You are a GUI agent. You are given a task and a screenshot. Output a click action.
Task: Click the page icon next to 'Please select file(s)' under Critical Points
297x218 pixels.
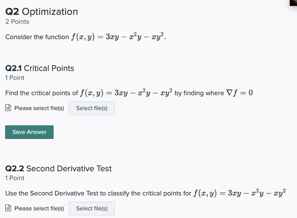[8, 108]
